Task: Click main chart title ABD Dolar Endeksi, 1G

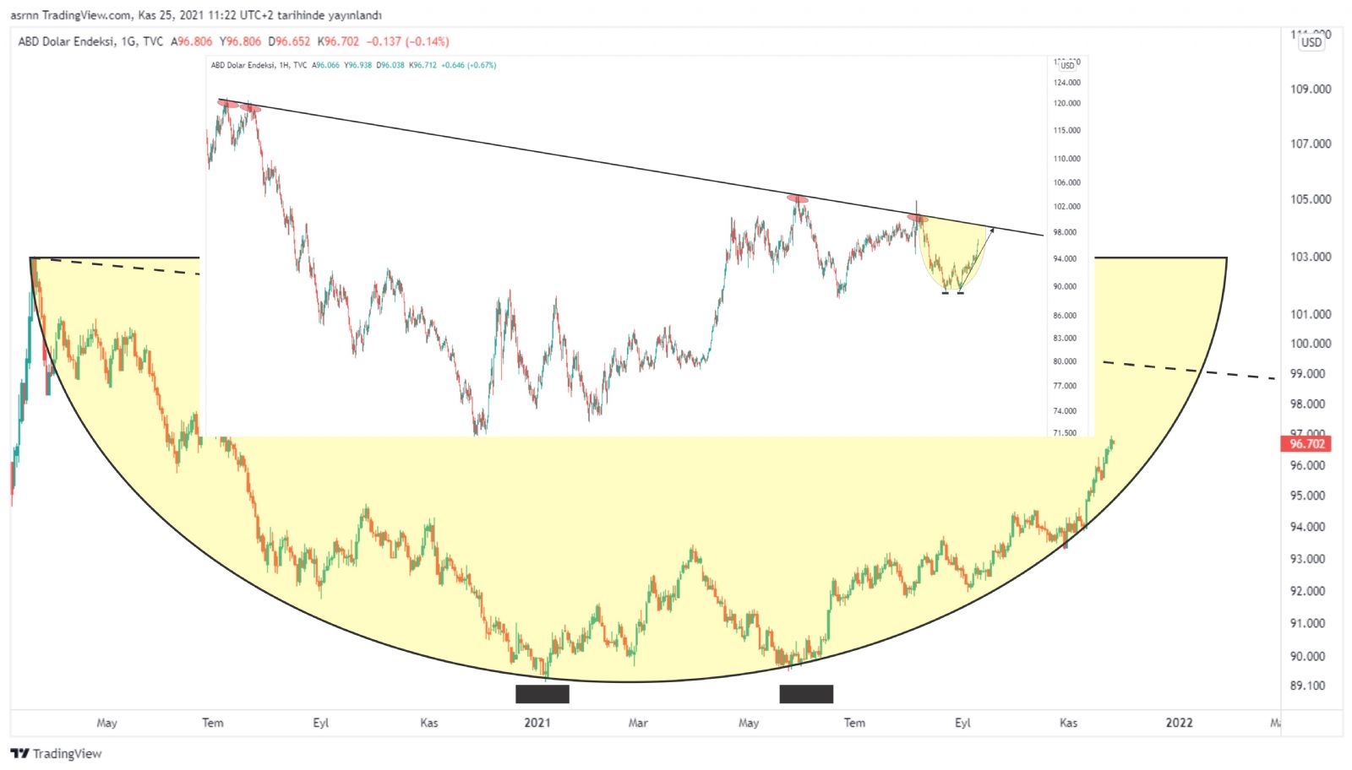Action: [x=90, y=41]
